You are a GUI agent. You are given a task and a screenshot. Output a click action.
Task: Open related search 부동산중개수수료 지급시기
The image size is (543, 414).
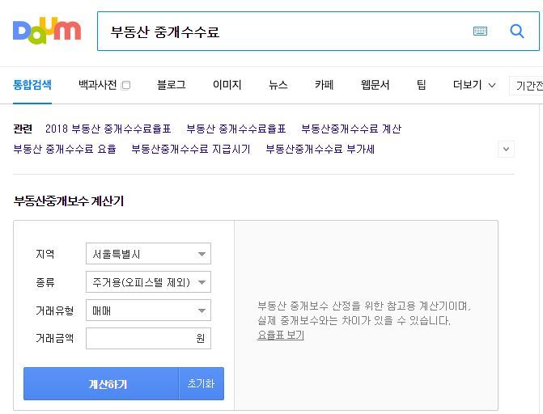pyautogui.click(x=191, y=150)
